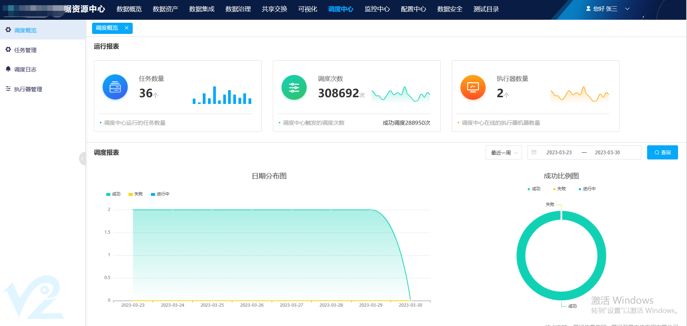Click the 日期分布图 chart title
This screenshot has width=687, height=326.
click(269, 176)
